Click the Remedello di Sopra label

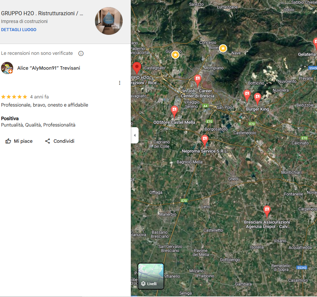[x=281, y=268]
